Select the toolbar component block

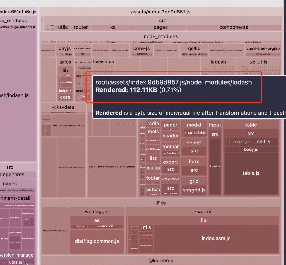click(171, 149)
